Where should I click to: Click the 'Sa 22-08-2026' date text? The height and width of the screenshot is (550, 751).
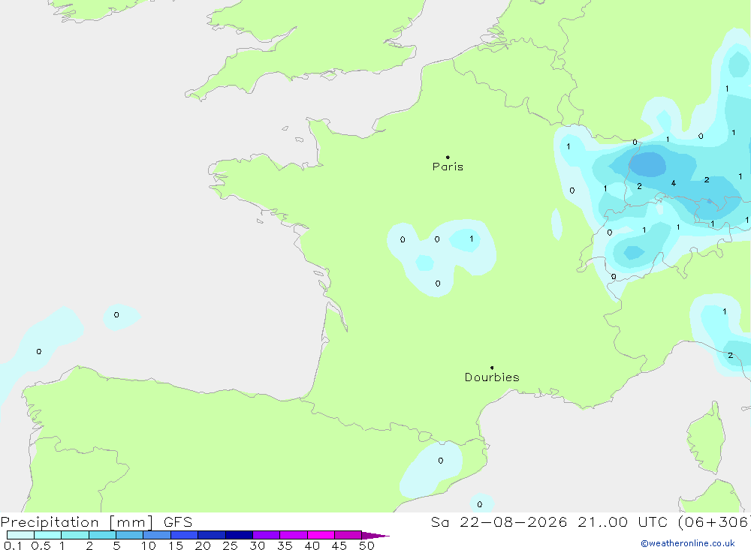click(x=499, y=521)
